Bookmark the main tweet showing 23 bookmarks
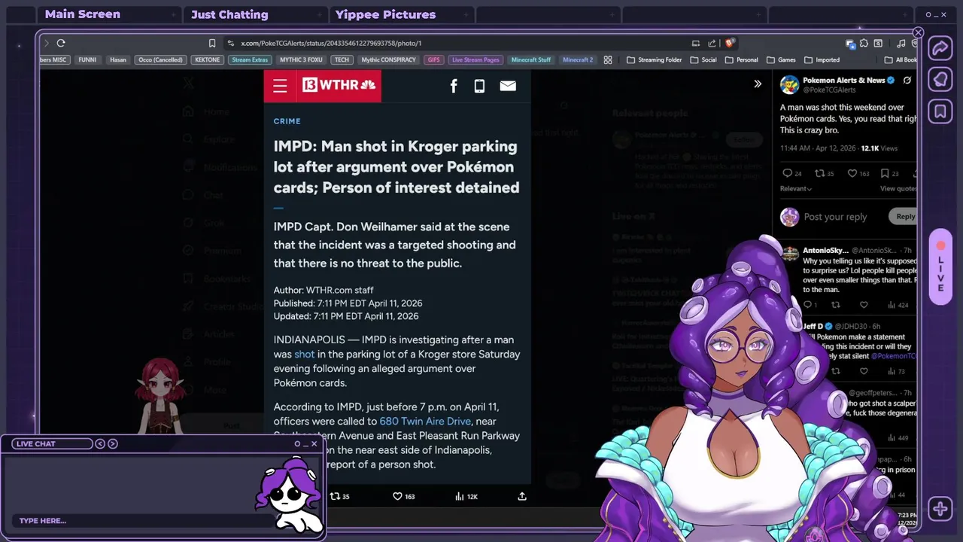 click(885, 173)
